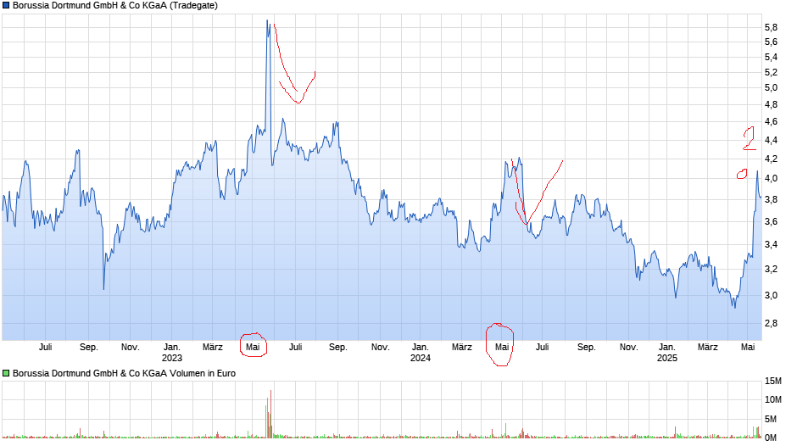This screenshot has height=446, width=797.
Task: Click the 4,2 price axis label
Action: pos(771,159)
